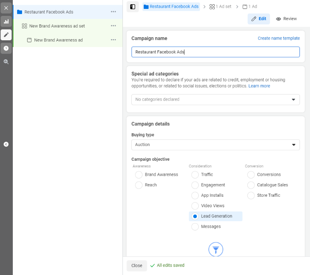Viewport: 310px width, 275px height.
Task: Click the ad set grid icon in tree
Action: click(x=24, y=26)
